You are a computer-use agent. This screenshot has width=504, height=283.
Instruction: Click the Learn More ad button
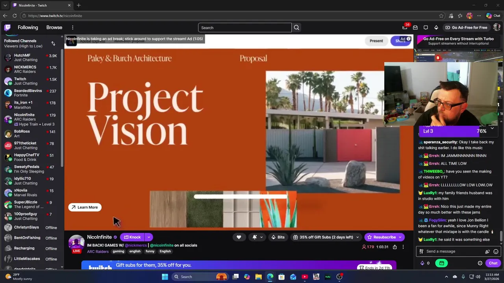(85, 207)
